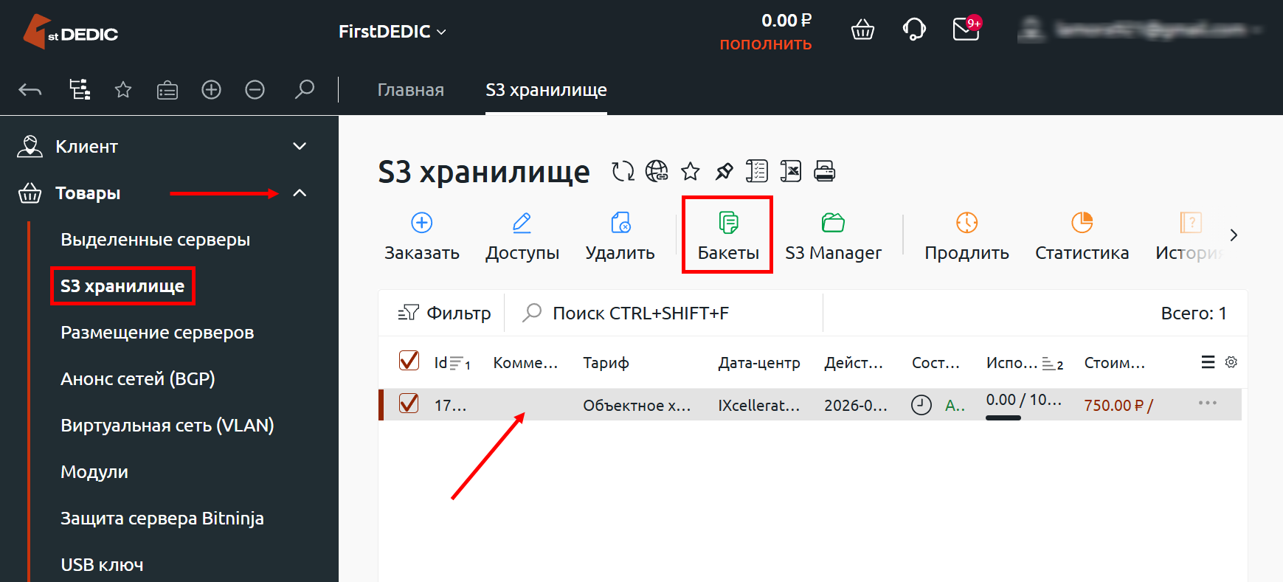The height and width of the screenshot is (582, 1283).
Task: Open Статистика from toolbar
Action: tap(1082, 236)
